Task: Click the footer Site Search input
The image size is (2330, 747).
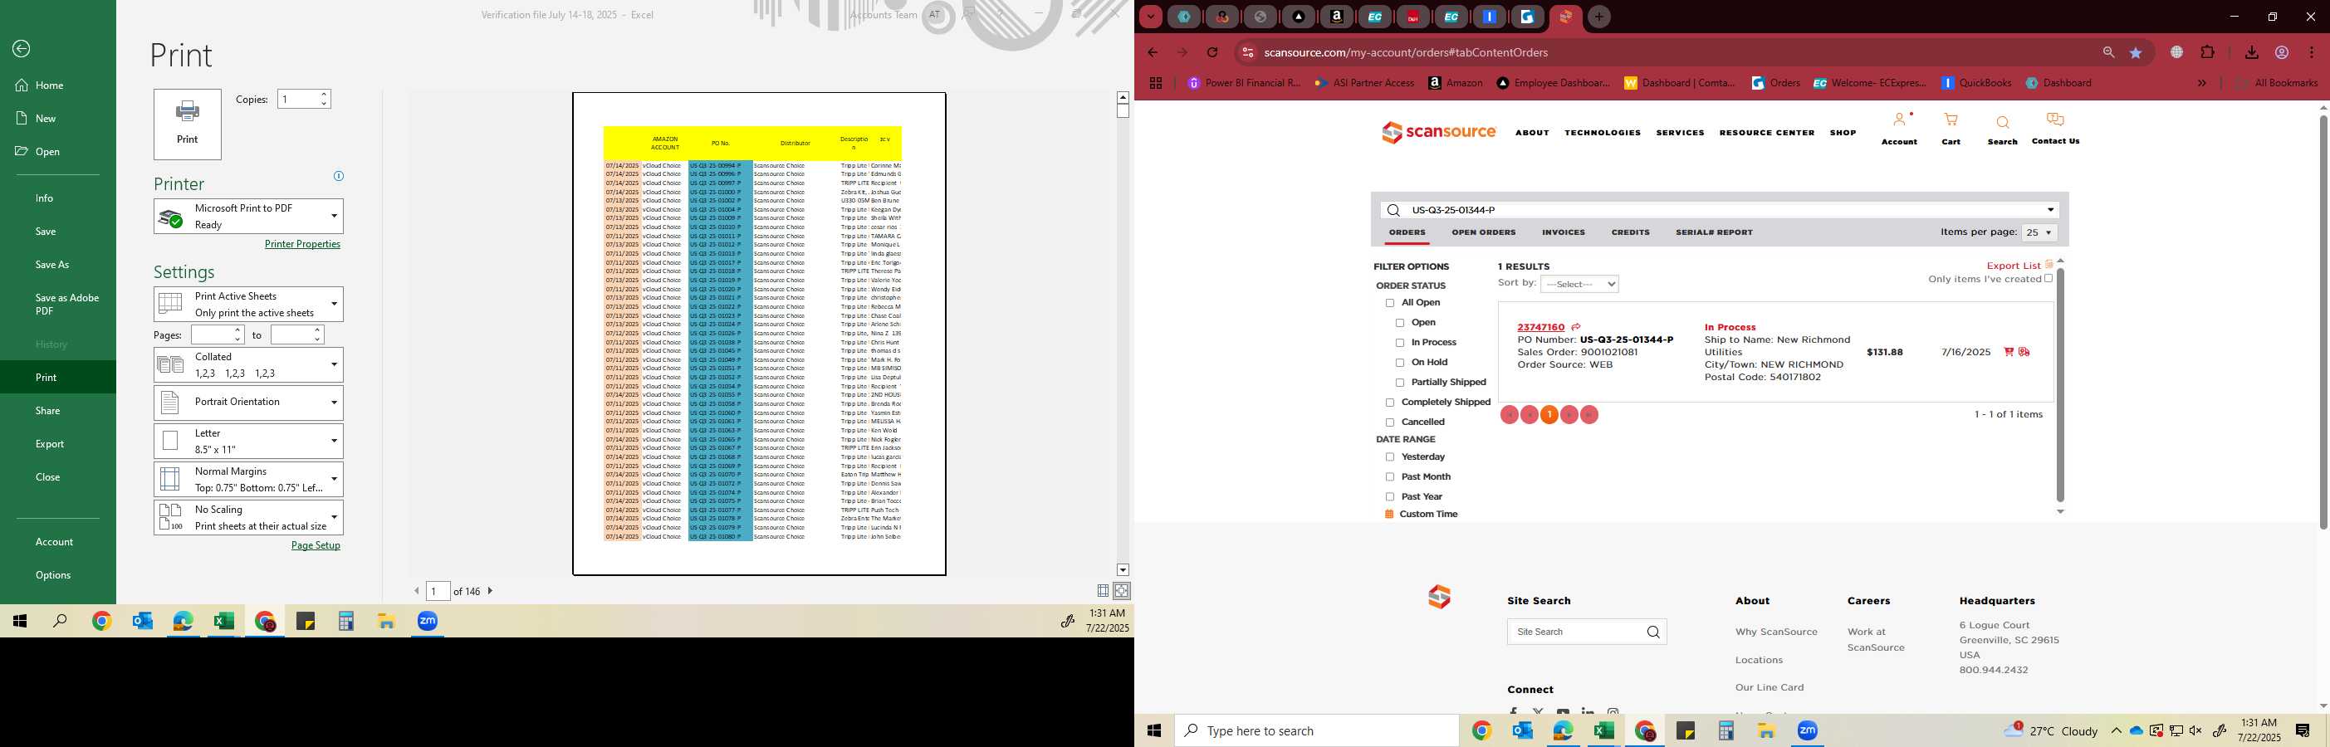Action: (1576, 632)
